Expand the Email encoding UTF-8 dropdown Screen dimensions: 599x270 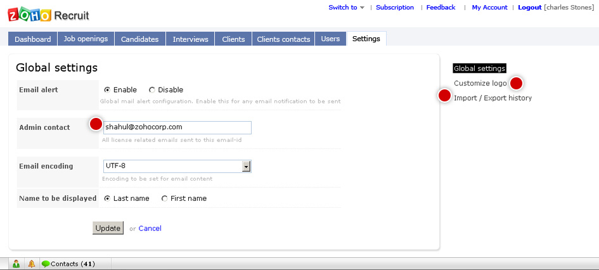[x=247, y=167]
